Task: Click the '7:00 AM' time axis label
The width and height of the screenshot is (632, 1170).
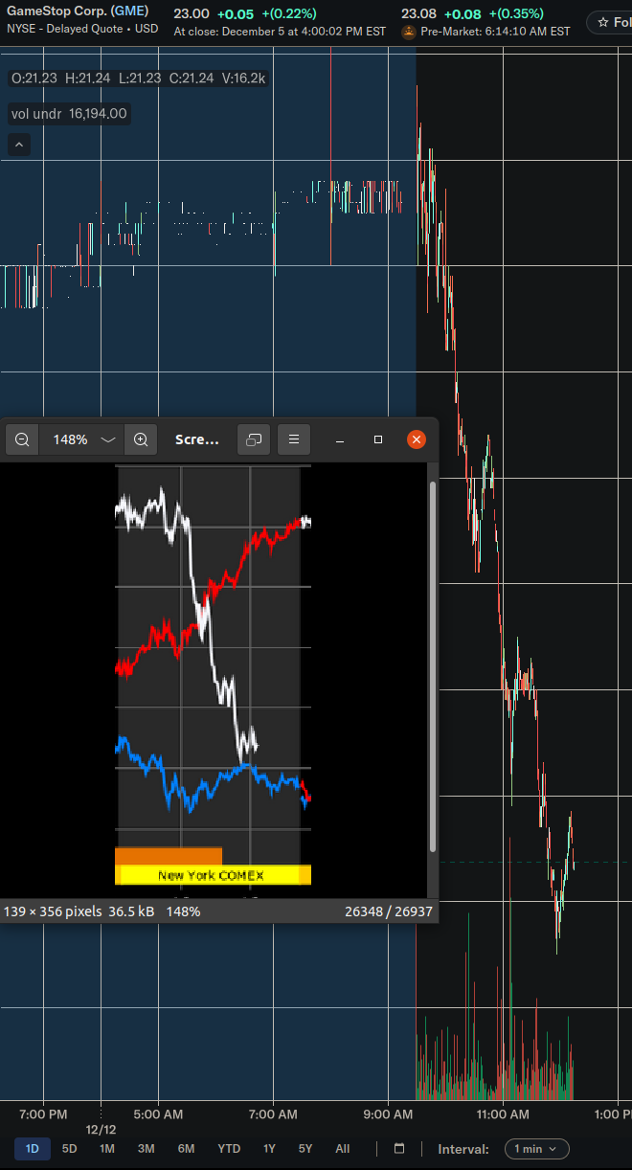Action: pos(274,1114)
